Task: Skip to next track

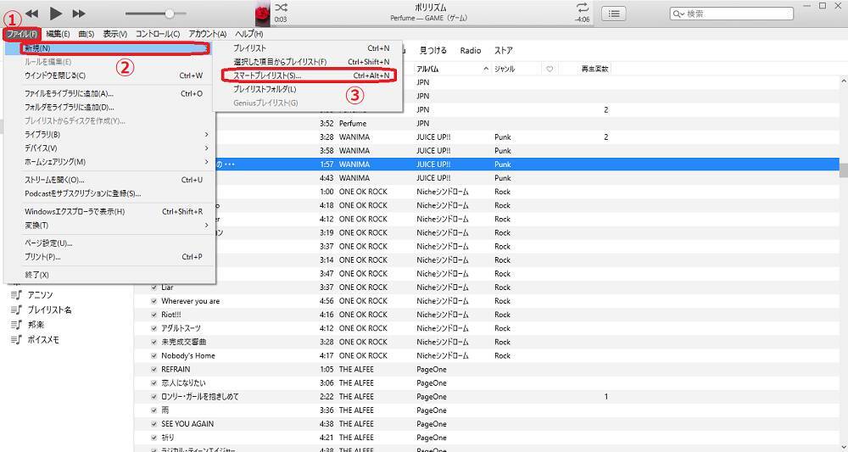Action: click(x=79, y=14)
